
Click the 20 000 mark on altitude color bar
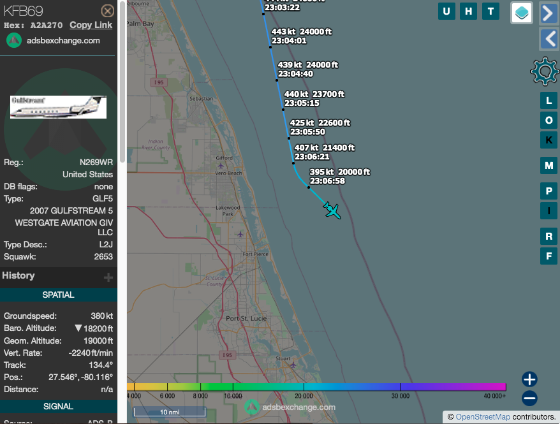304,396
